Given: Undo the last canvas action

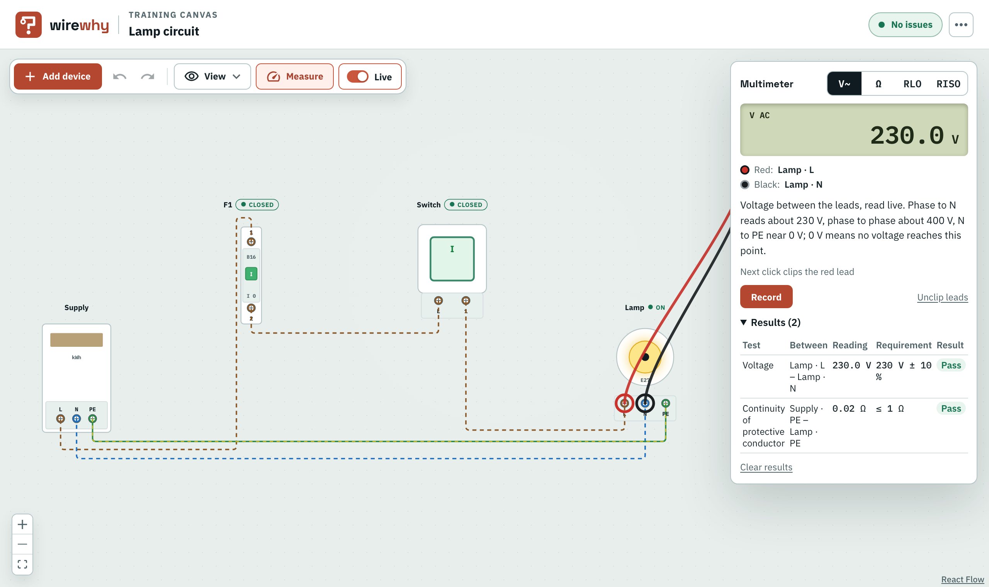Looking at the screenshot, I should [x=119, y=76].
